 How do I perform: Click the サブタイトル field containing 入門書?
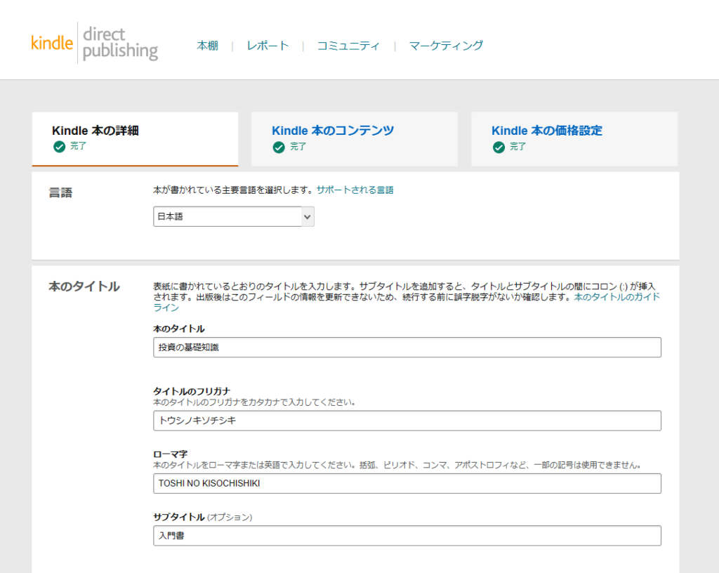coord(407,536)
